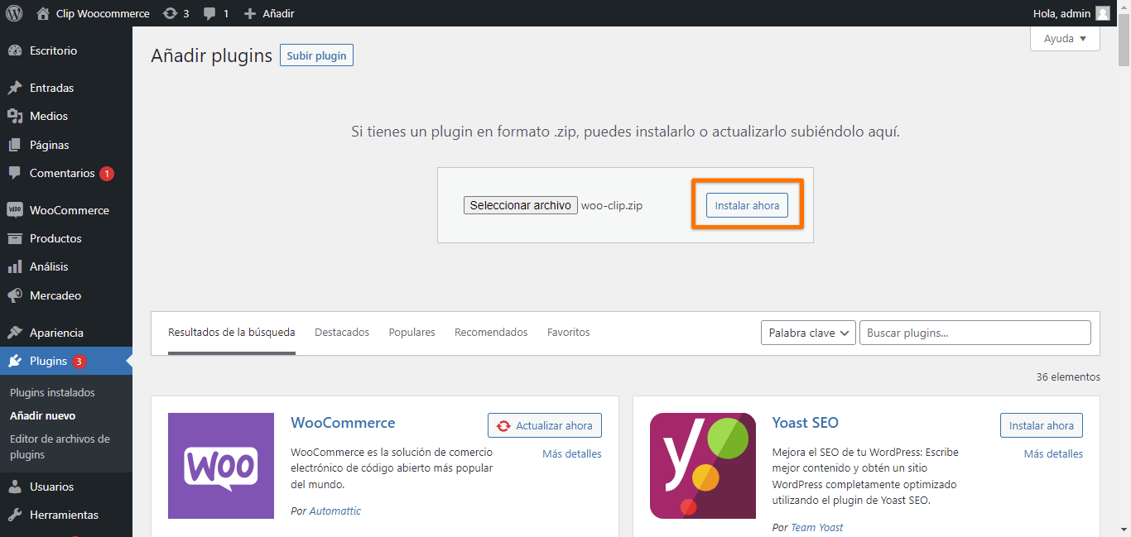1131x537 pixels.
Task: Click the Añadir plugins heading
Action: click(211, 55)
